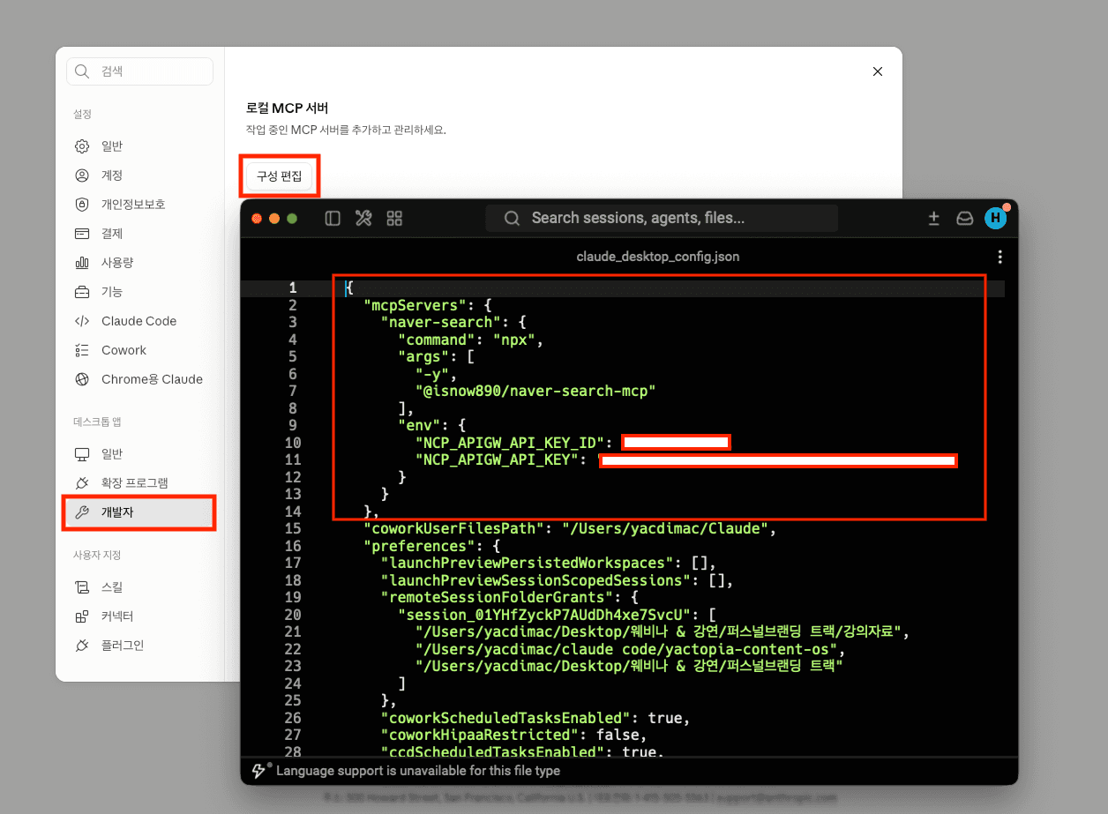Click "NCP_APIGW_API_KEY_ID" on line 10
Image resolution: width=1108 pixels, height=814 pixels.
click(509, 442)
